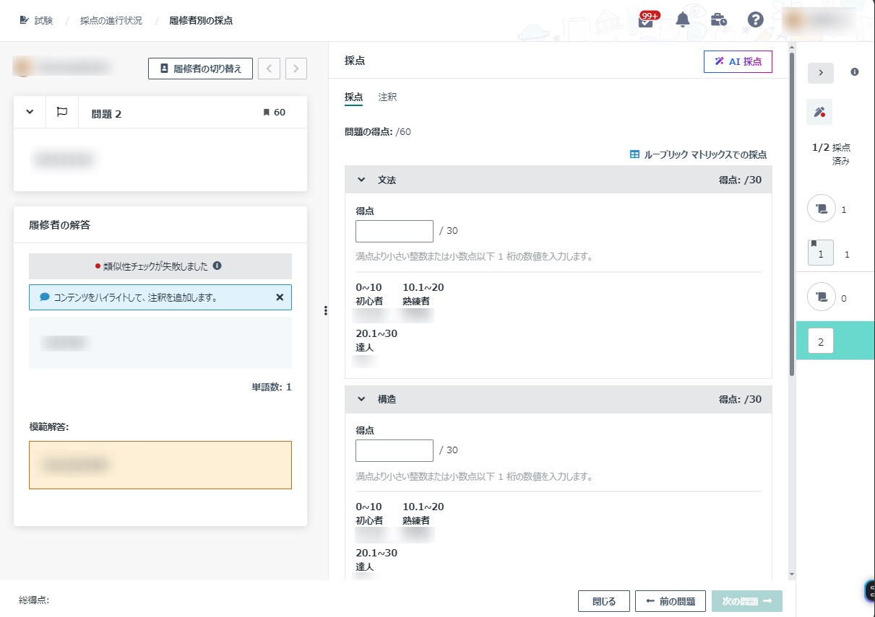The image size is (875, 617).
Task: Open ルーブリック マトリックスでの採点 link
Action: [698, 154]
